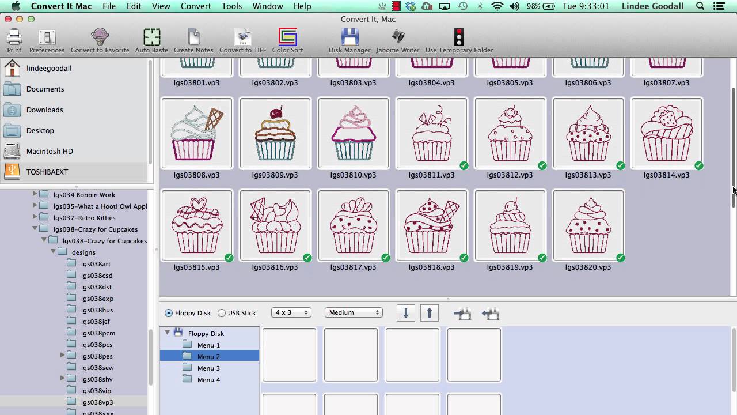Click the Bluetooth menu bar icon

coord(480,6)
